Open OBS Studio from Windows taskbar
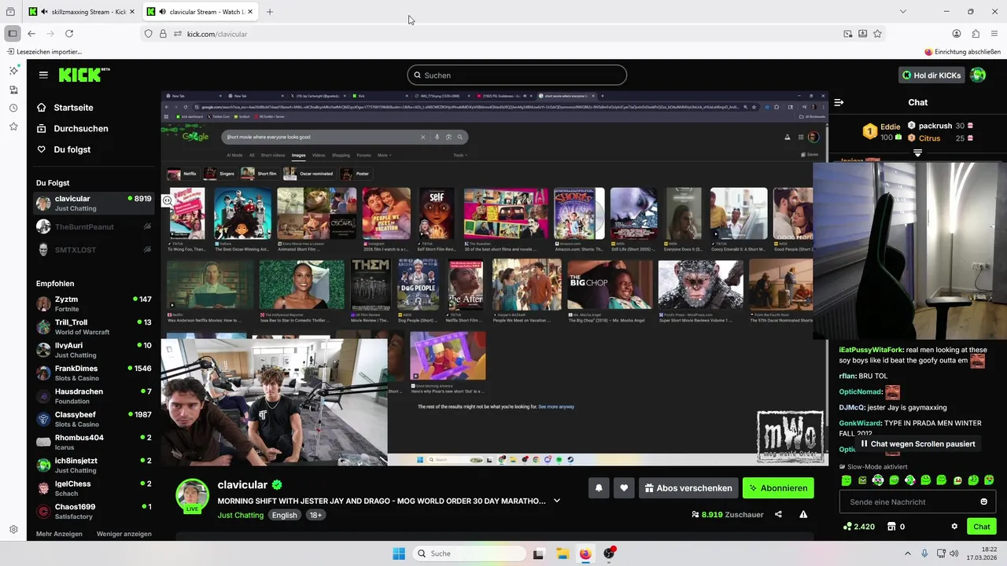Viewport: 1007px width, 566px height. [609, 553]
